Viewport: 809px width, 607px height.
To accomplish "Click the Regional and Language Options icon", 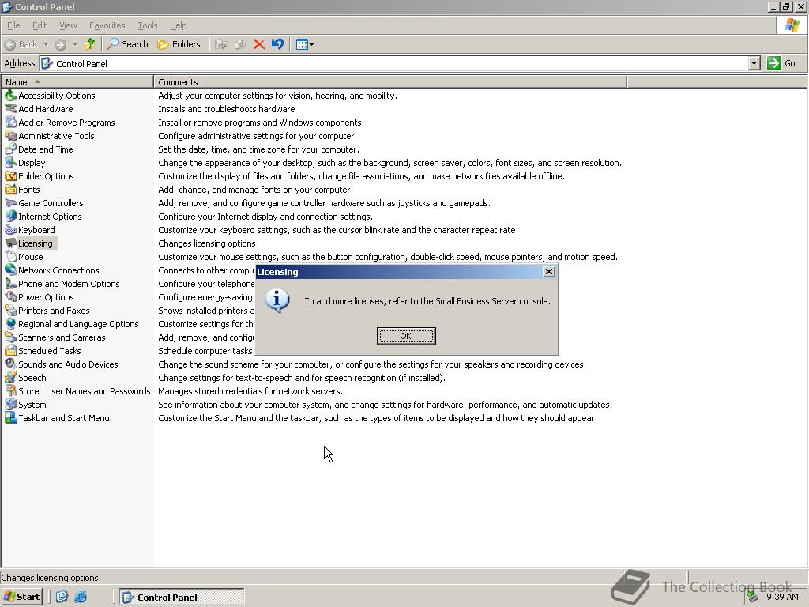I will coord(10,323).
